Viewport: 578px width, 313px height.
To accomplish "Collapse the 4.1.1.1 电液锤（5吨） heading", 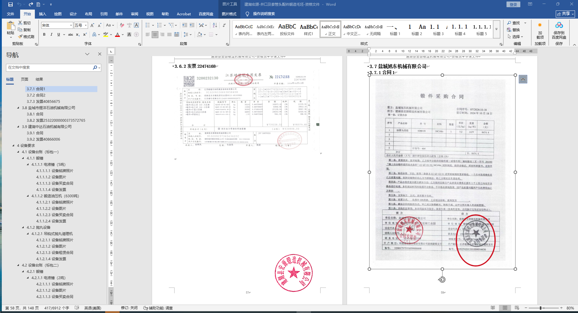I will click(x=28, y=165).
